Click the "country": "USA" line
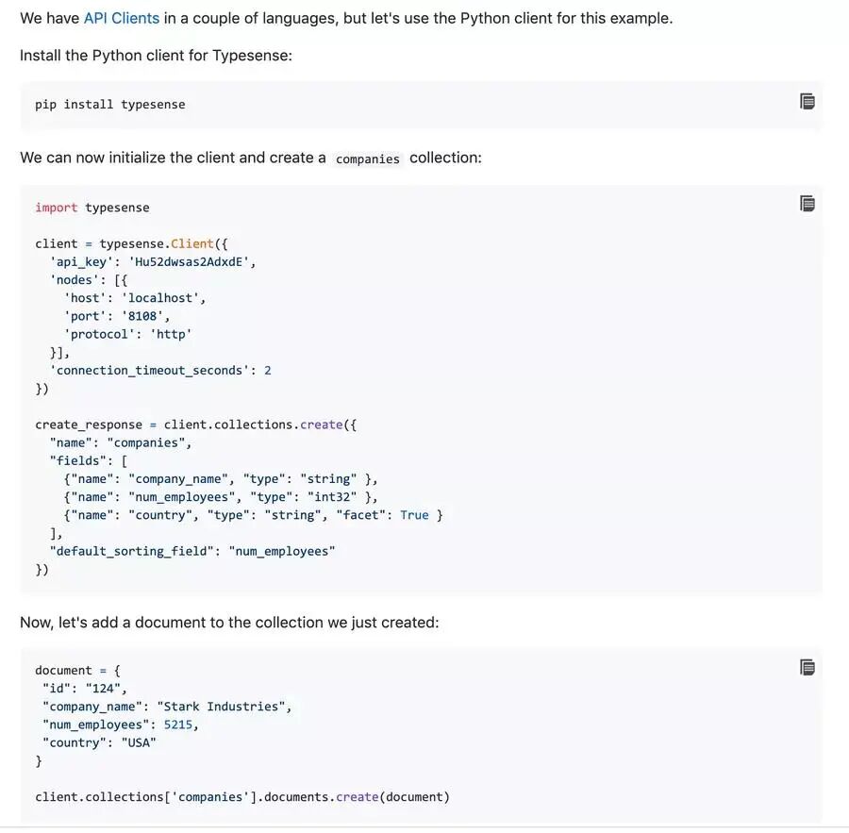The width and height of the screenshot is (849, 833). coord(100,743)
